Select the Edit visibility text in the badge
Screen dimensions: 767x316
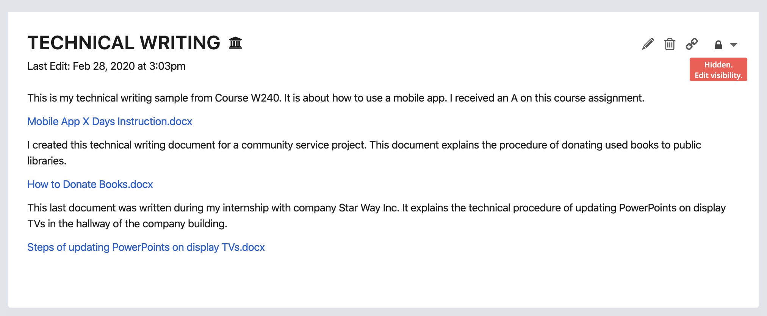coord(718,75)
